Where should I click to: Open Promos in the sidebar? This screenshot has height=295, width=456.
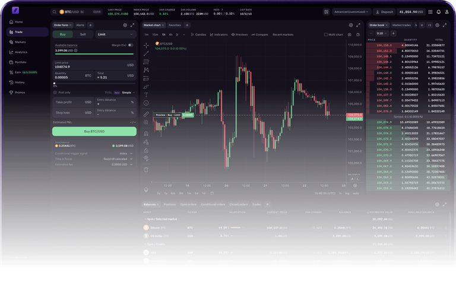click(17, 93)
